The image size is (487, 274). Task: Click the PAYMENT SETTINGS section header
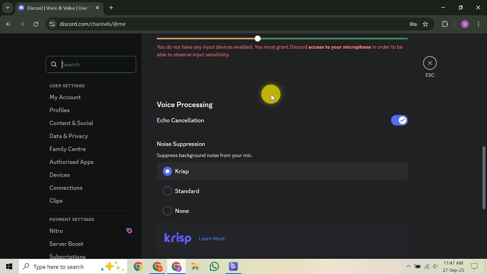tap(72, 220)
